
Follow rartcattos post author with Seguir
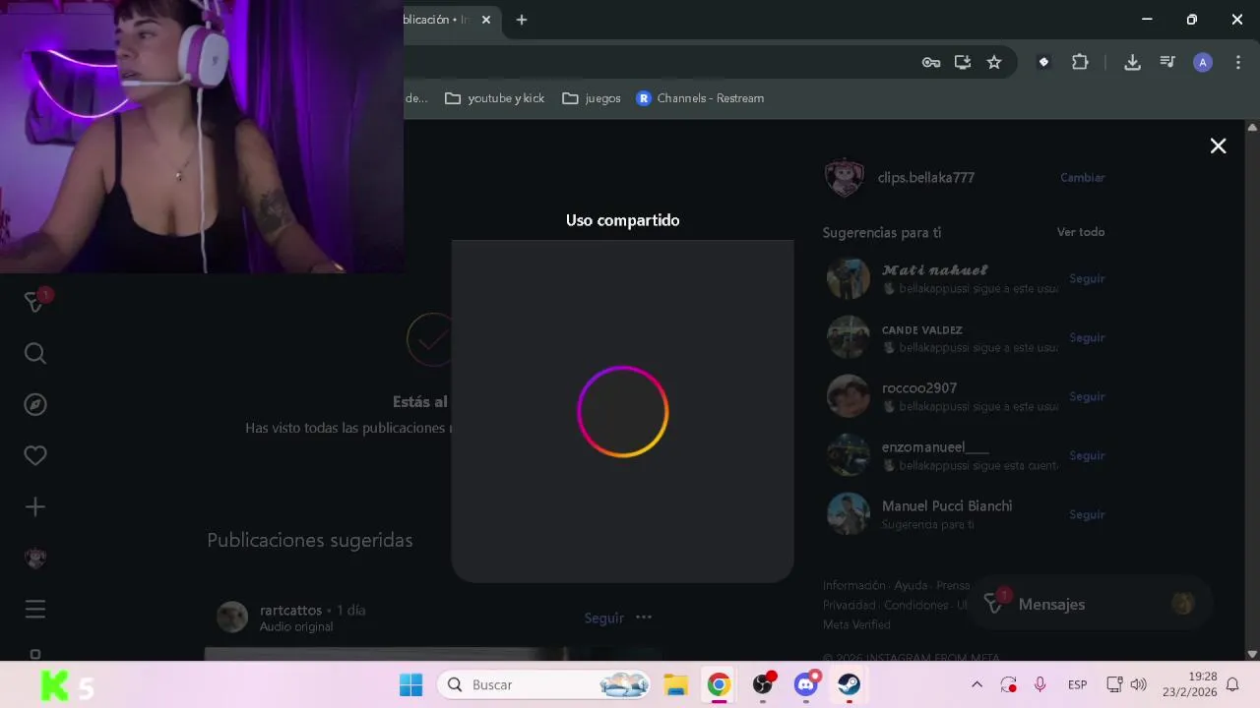603,618
